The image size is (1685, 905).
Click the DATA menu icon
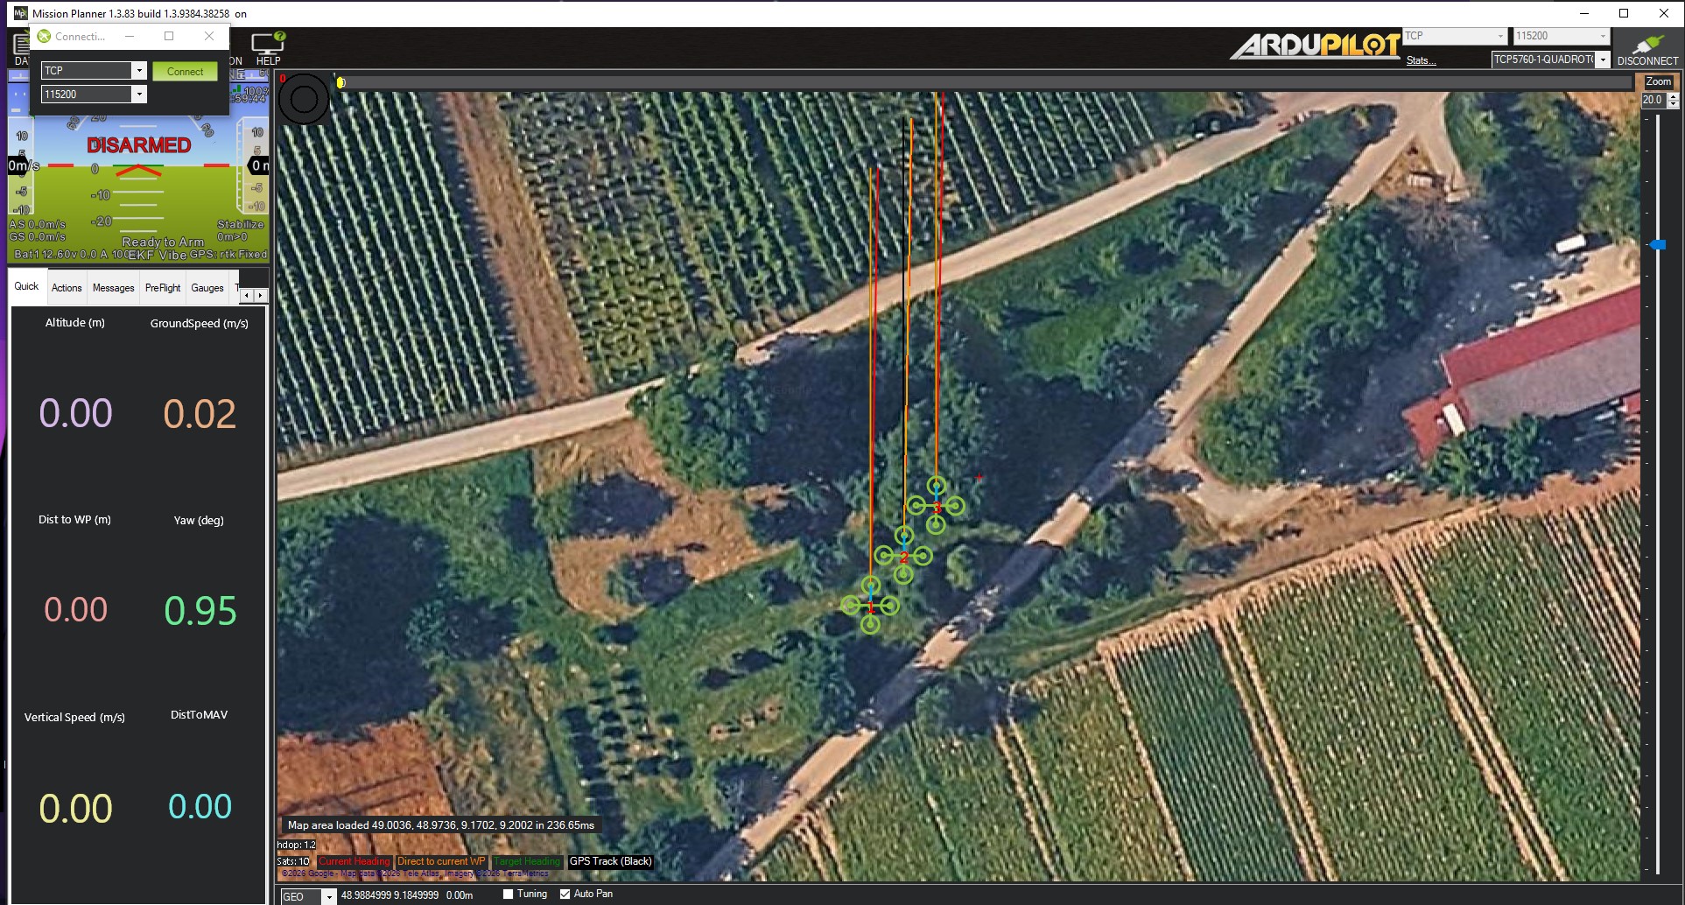[21, 48]
